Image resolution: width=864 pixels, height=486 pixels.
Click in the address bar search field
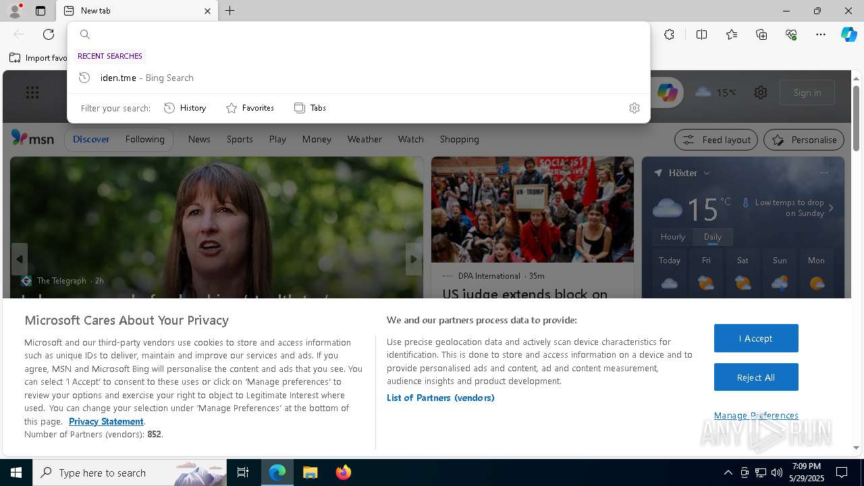pos(358,34)
